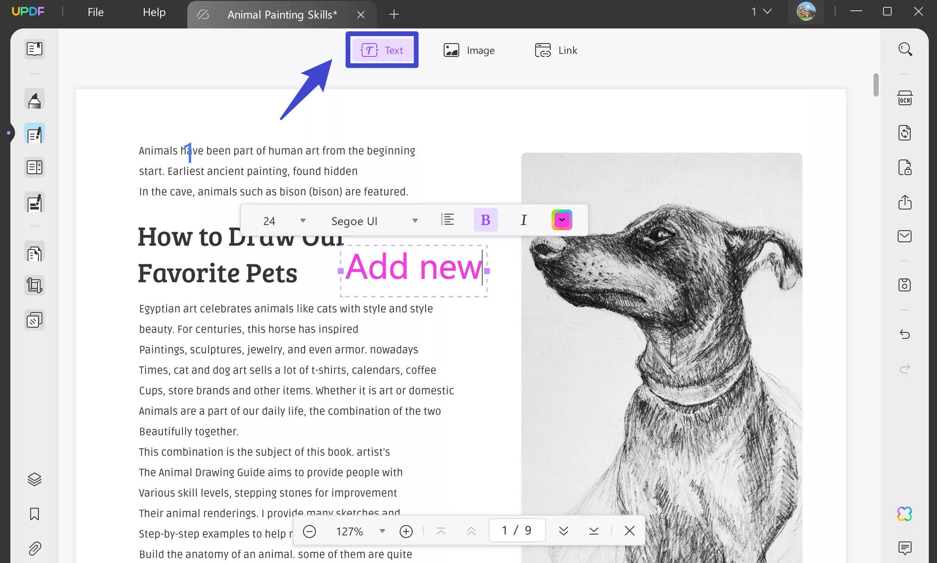
Task: Select the Text edit tool
Action: point(382,50)
